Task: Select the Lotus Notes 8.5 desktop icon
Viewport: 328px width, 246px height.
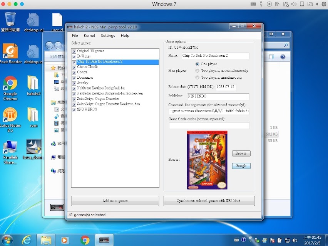Action: point(10,120)
